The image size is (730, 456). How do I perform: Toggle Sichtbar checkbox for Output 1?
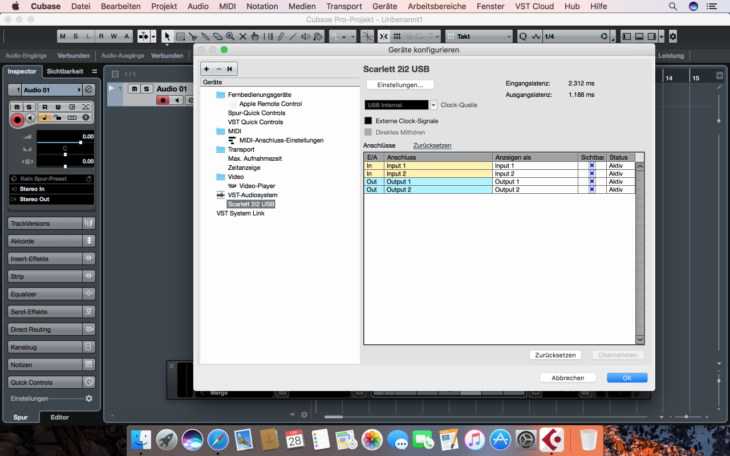click(x=592, y=182)
